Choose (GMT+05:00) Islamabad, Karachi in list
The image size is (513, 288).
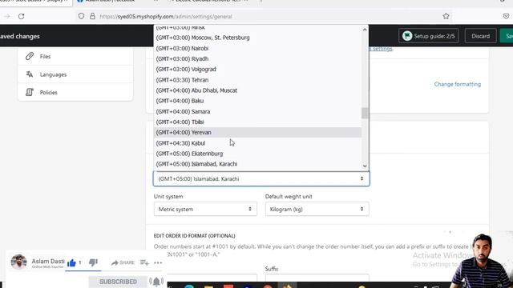[x=257, y=164]
